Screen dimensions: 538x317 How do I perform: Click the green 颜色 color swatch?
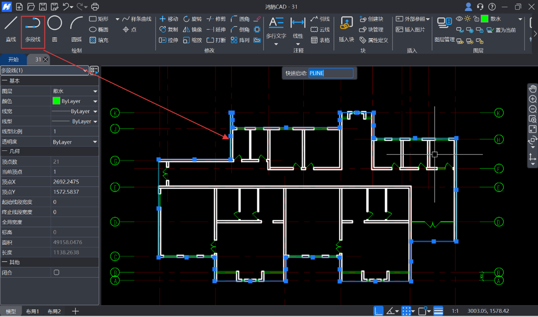click(x=56, y=101)
